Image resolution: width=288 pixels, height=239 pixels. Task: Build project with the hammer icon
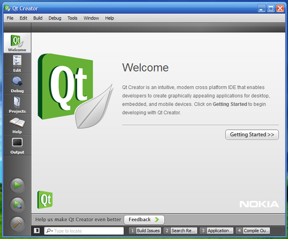(x=17, y=224)
